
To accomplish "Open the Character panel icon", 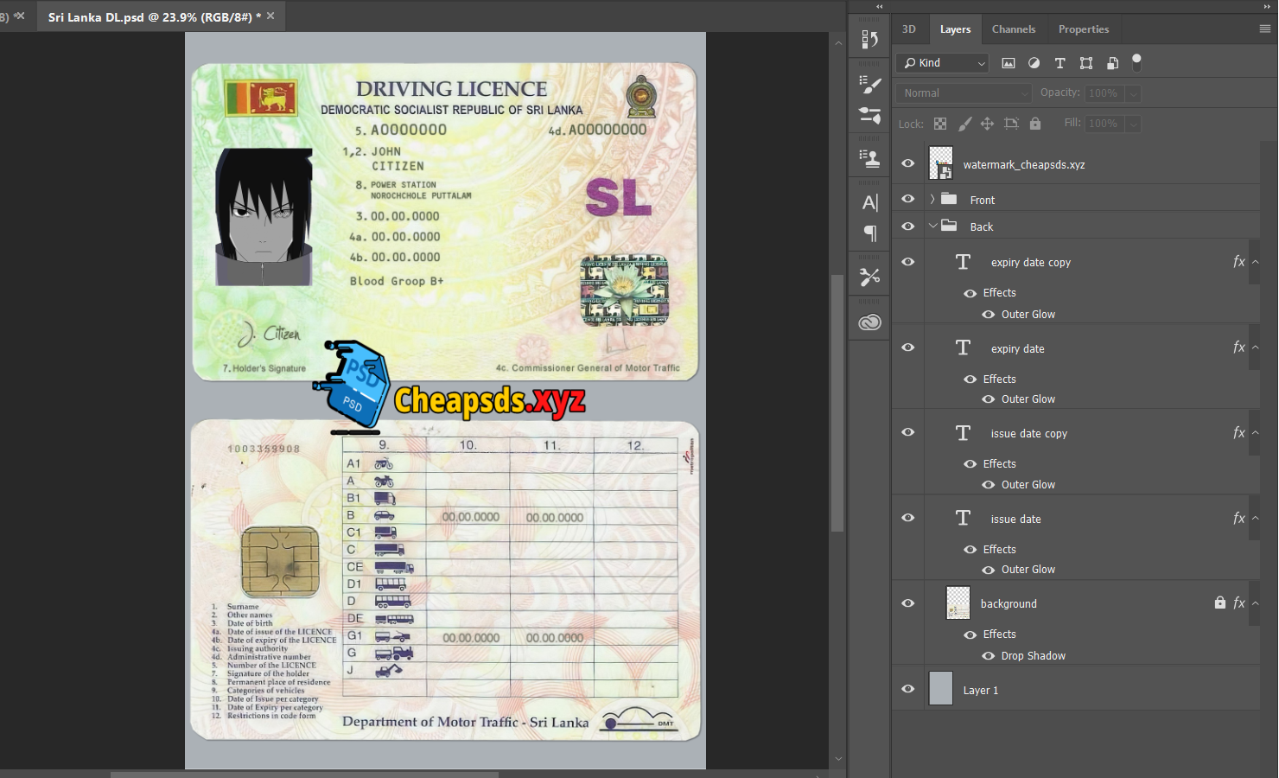I will (x=869, y=202).
